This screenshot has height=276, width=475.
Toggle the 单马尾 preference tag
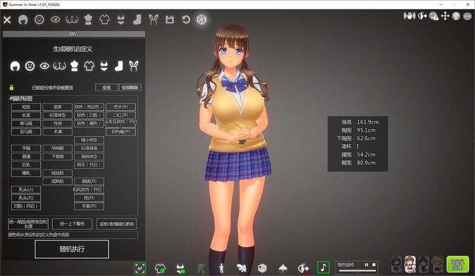[26, 123]
